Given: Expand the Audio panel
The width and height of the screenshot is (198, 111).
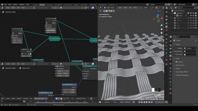Looking at the screenshot, I should [178, 68].
